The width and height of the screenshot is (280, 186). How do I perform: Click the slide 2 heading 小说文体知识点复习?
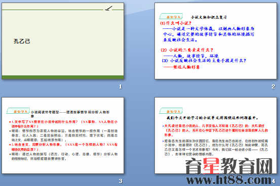[209, 17]
